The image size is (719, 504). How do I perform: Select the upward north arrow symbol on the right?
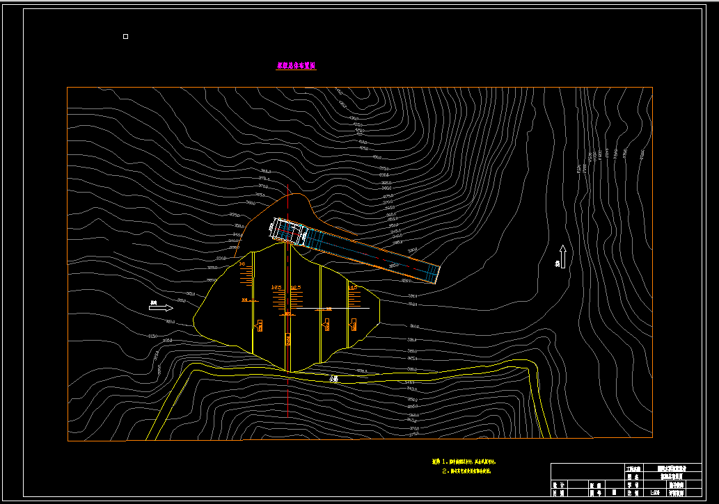point(562,257)
